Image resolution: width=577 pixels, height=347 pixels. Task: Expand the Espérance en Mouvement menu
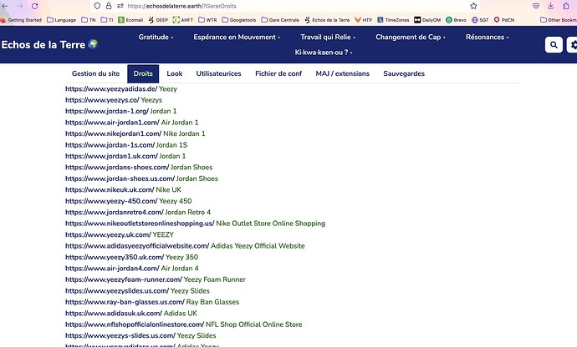point(237,37)
